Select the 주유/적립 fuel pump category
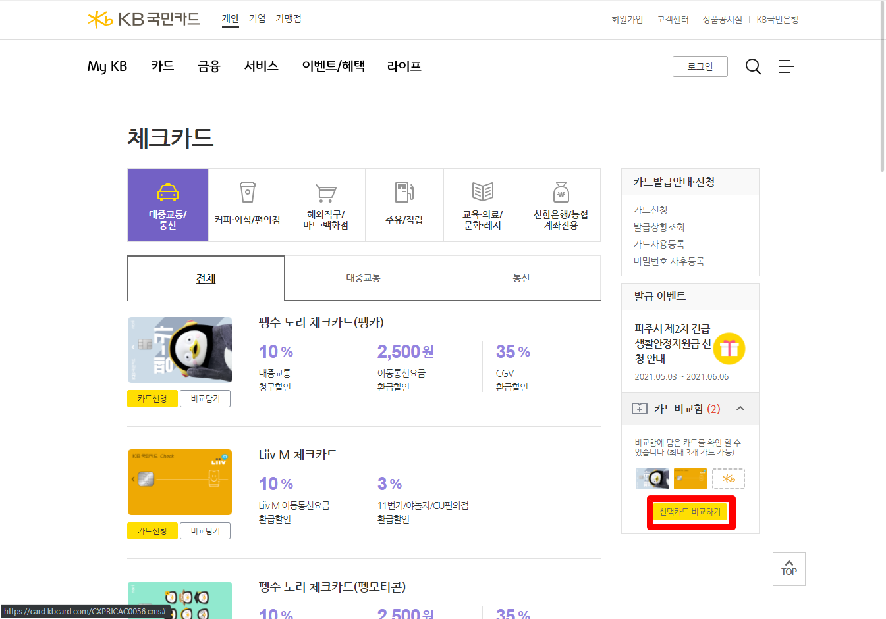The image size is (886, 619). (404, 205)
